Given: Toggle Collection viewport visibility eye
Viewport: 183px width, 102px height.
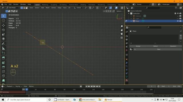Looking at the screenshot, I should pyautogui.click(x=178, y=13).
